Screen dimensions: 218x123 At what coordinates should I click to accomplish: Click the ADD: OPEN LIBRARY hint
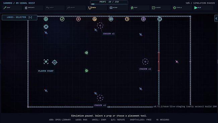pos(60,120)
